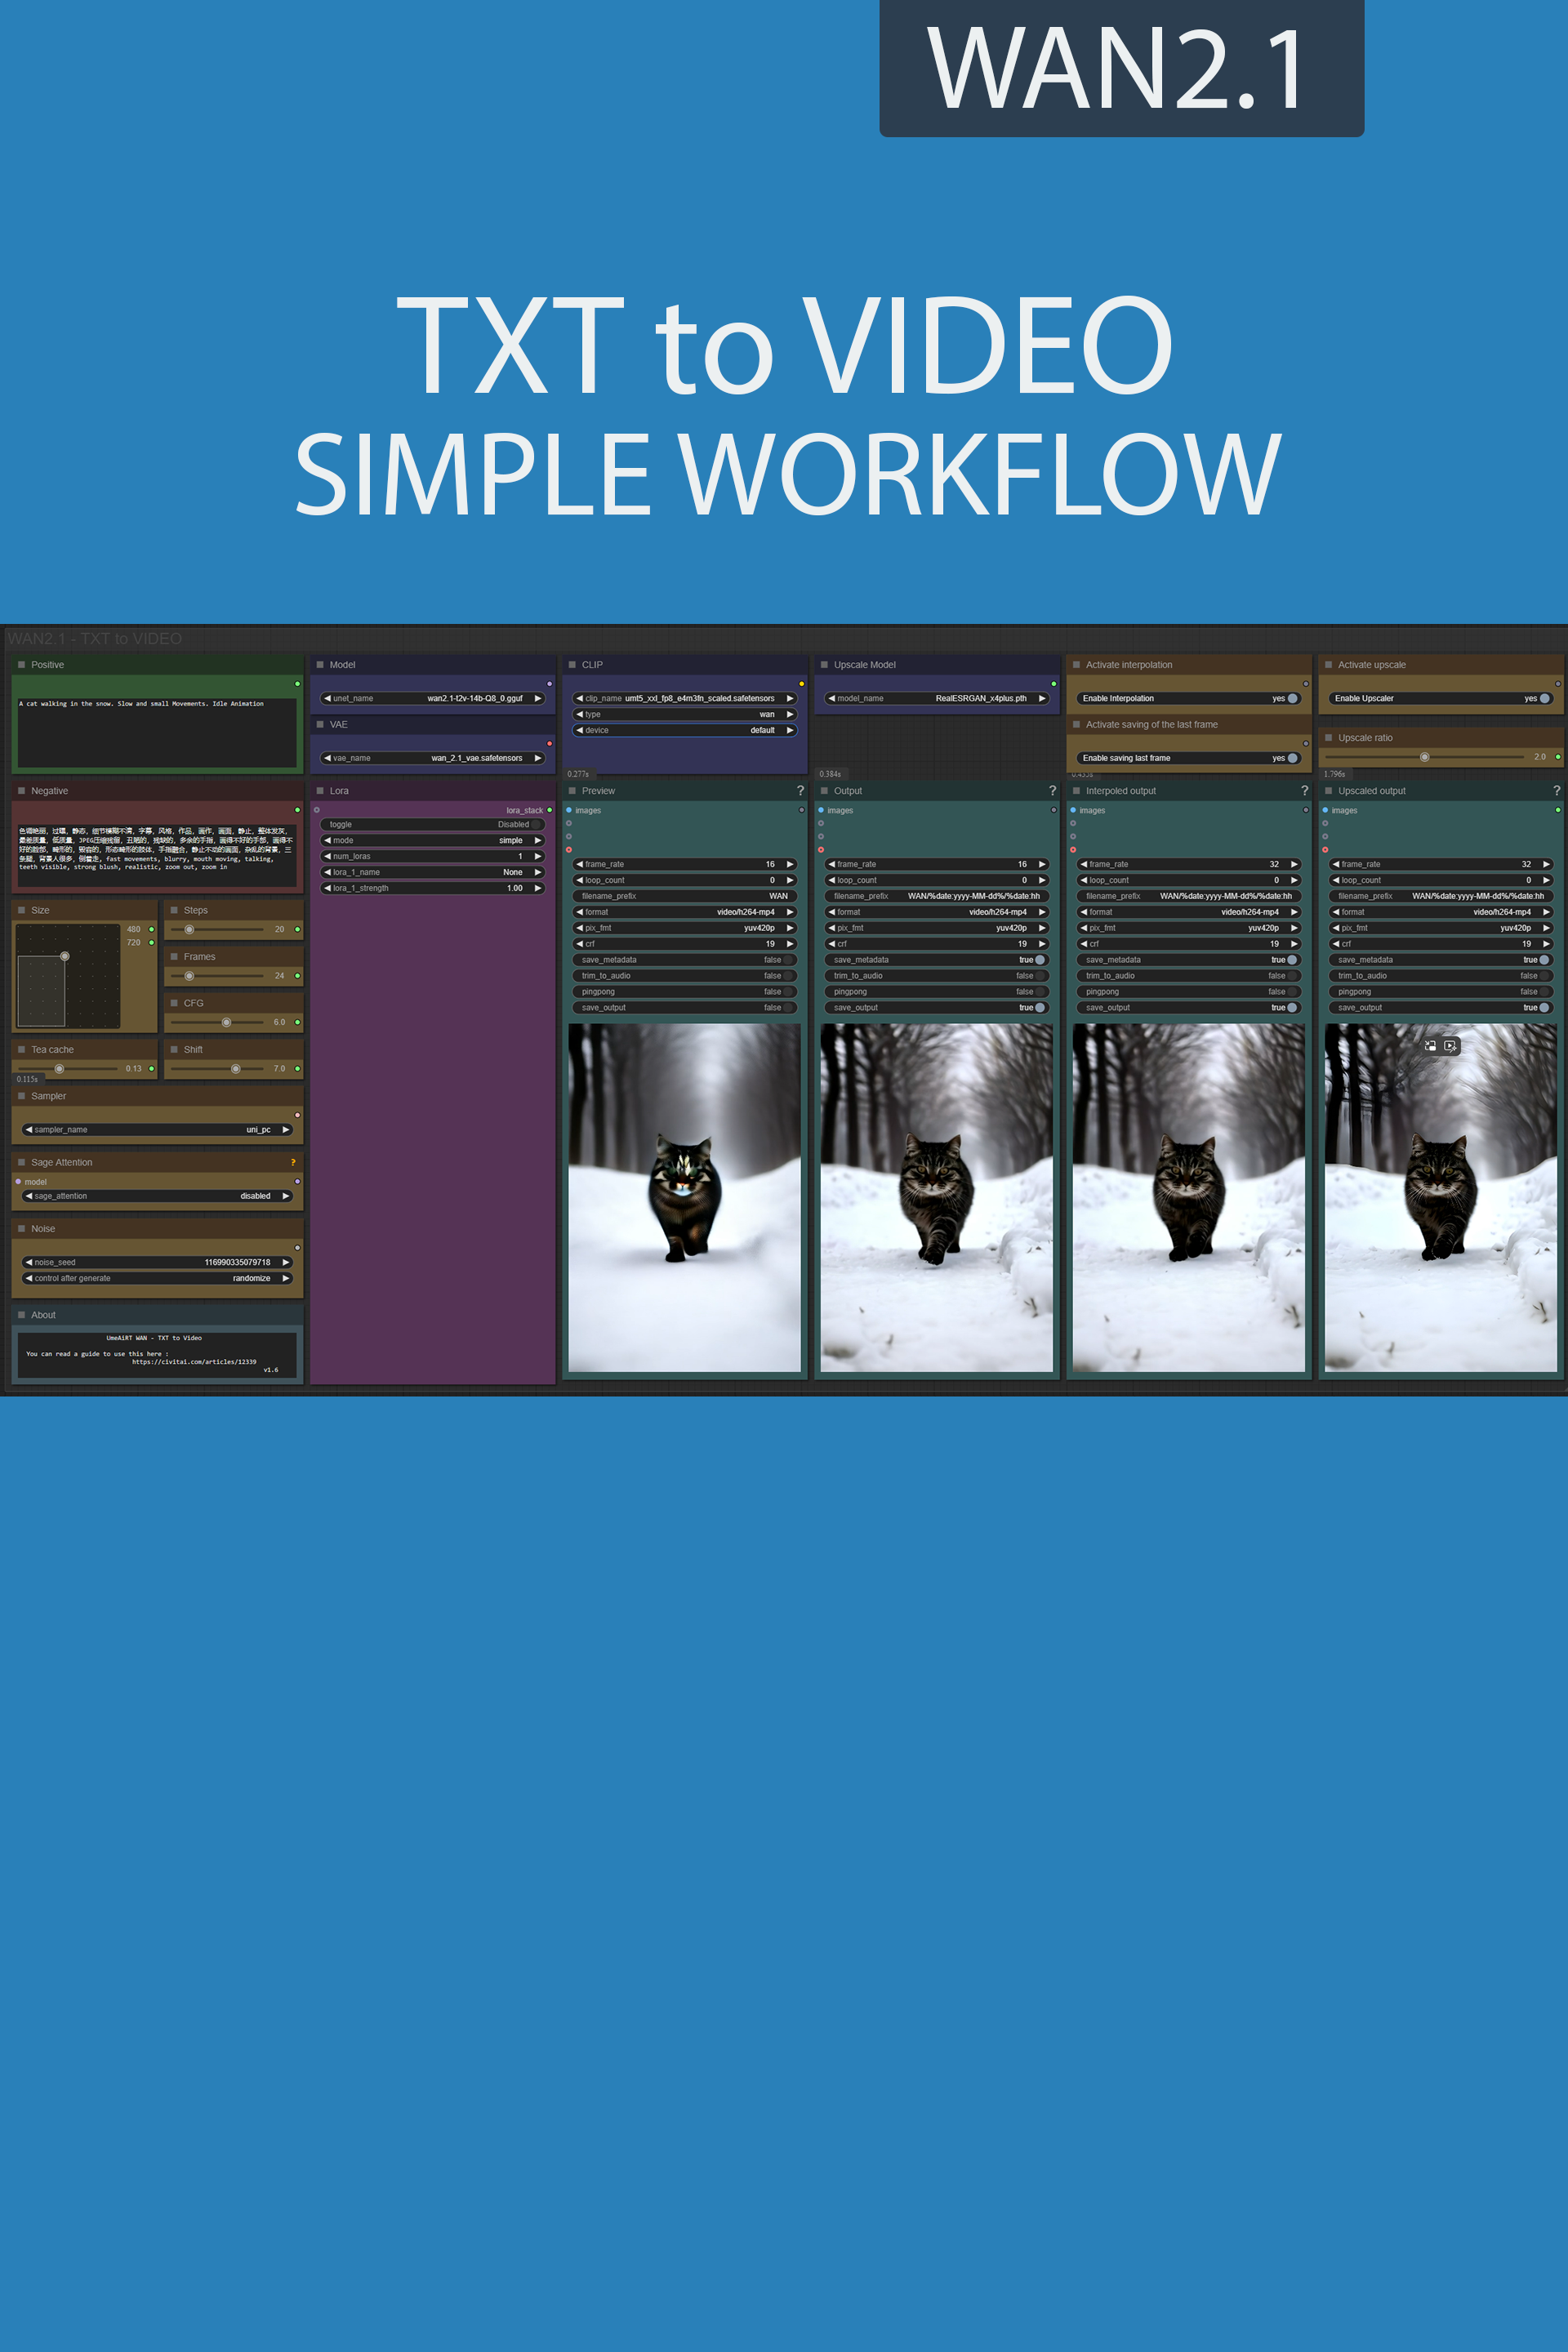Click the Upscale Model node title
This screenshot has width=1568, height=2352.
tap(865, 665)
